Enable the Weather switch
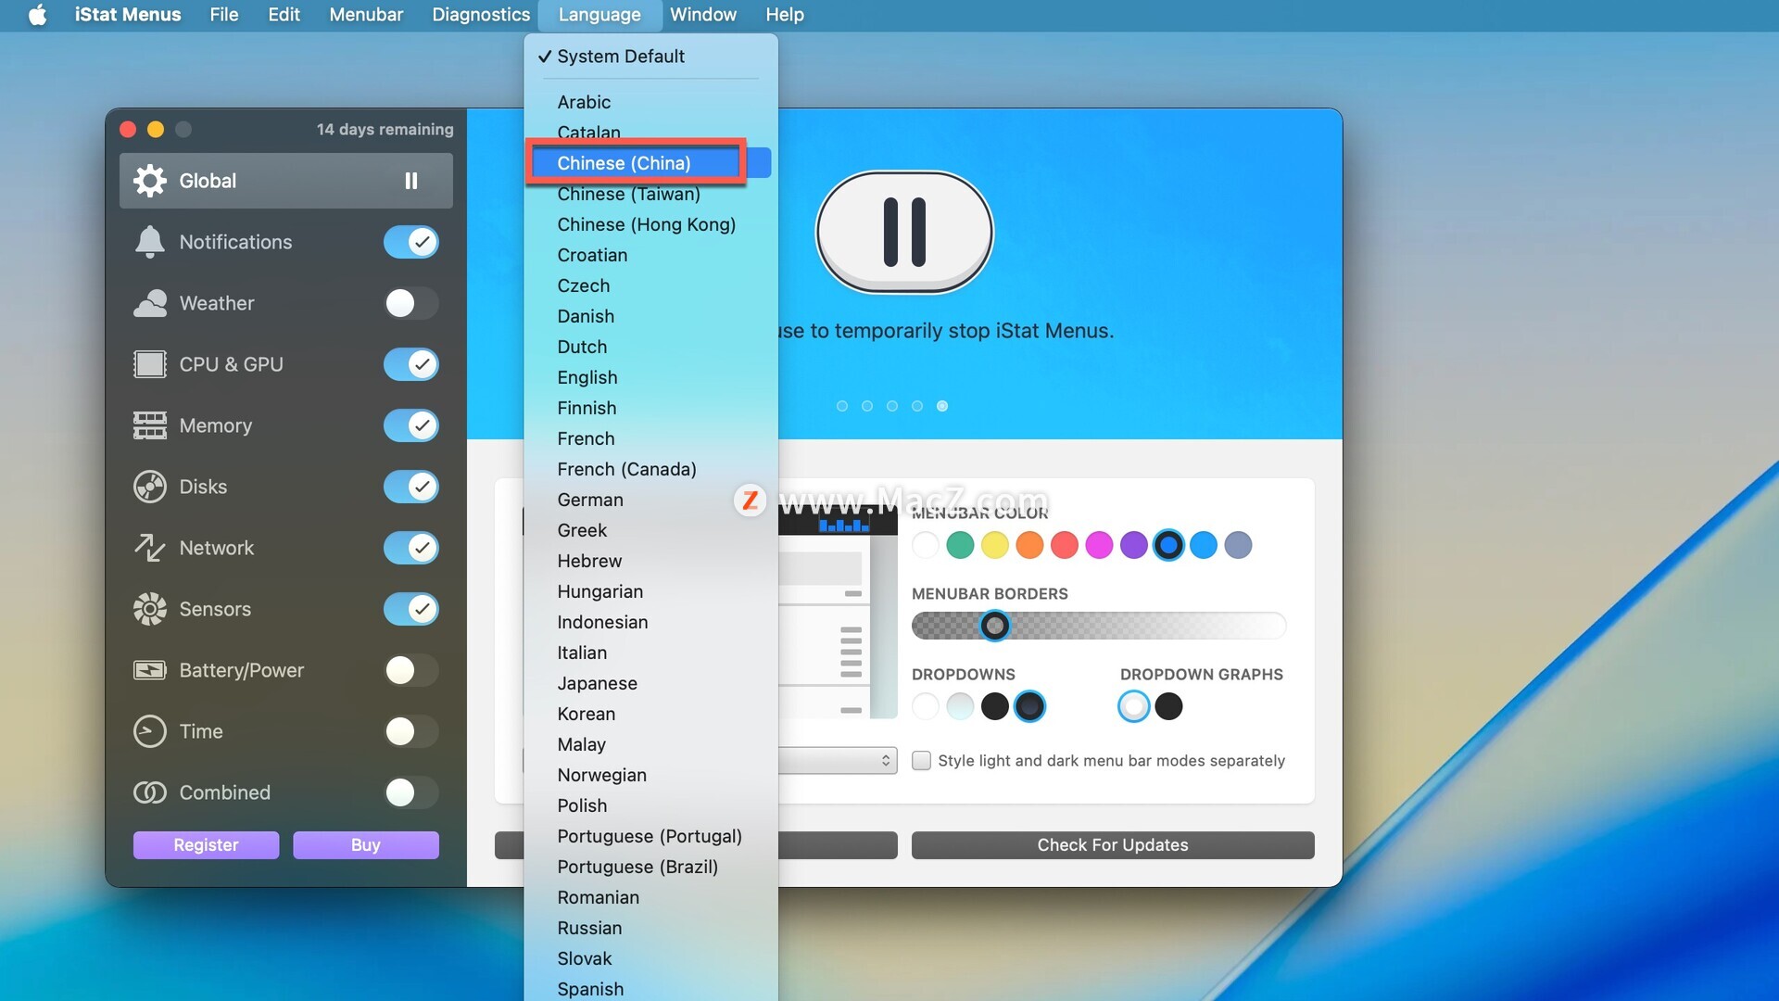1779x1001 pixels. pyautogui.click(x=411, y=303)
